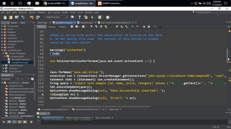This screenshot has height=129, width=231.
Task: Click the lightbulb hint in gutter
Action: click(x=43, y=95)
